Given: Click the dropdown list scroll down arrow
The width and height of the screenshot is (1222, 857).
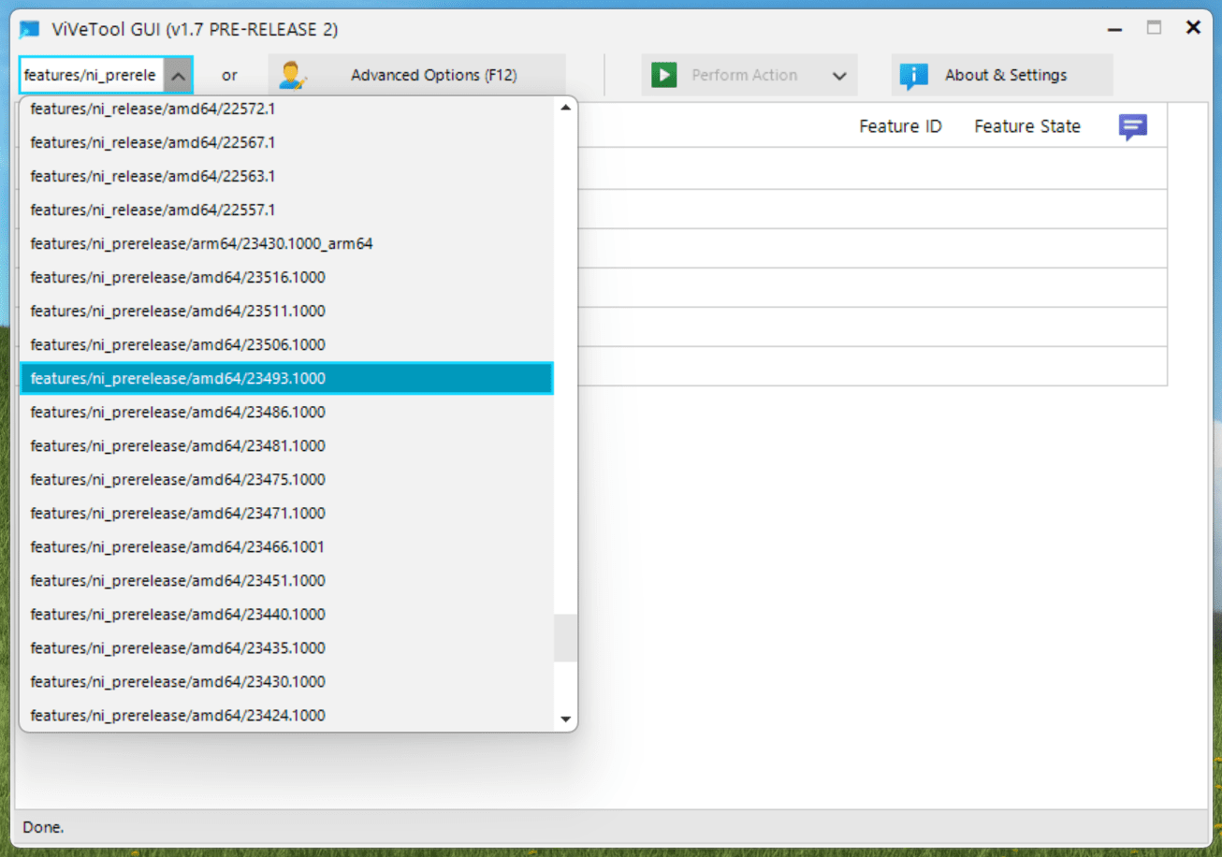Looking at the screenshot, I should 565,719.
